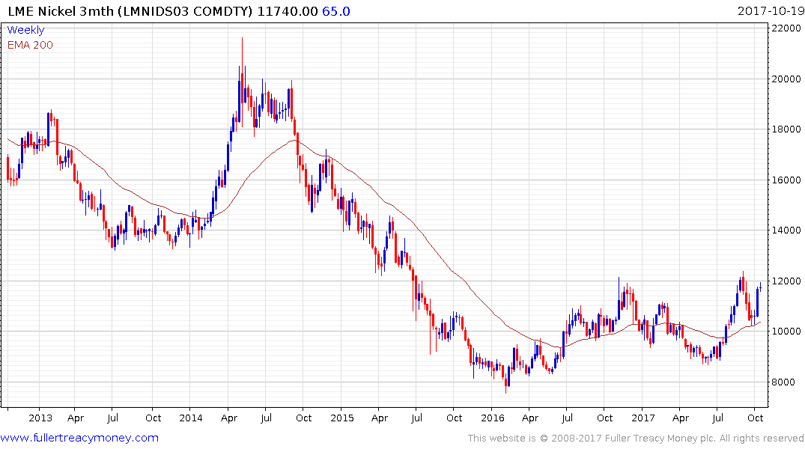The height and width of the screenshot is (449, 805).
Task: Click the blue change value 65.0
Action: (336, 11)
